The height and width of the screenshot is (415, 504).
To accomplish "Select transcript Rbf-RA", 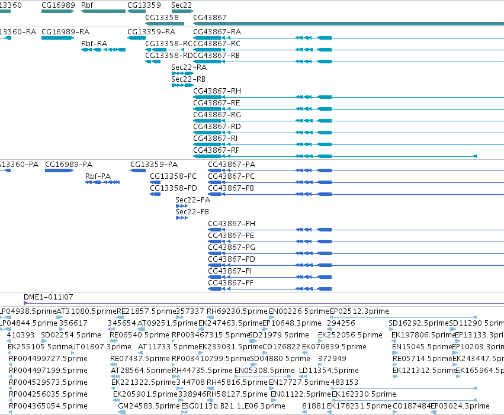I will [x=94, y=43].
